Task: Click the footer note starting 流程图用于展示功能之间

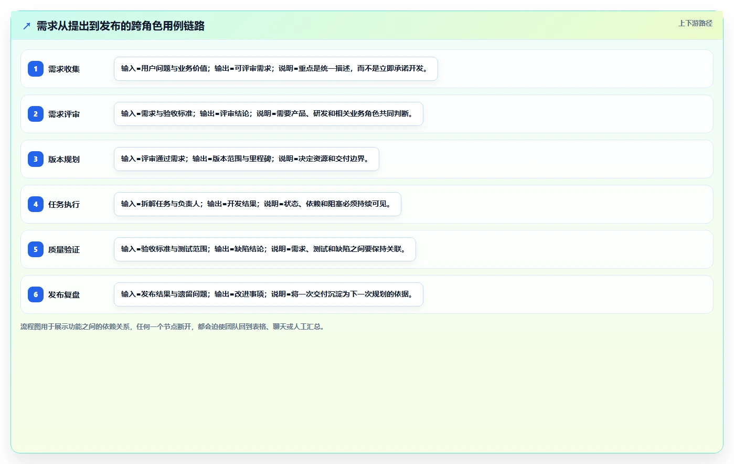Action: pyautogui.click(x=174, y=326)
